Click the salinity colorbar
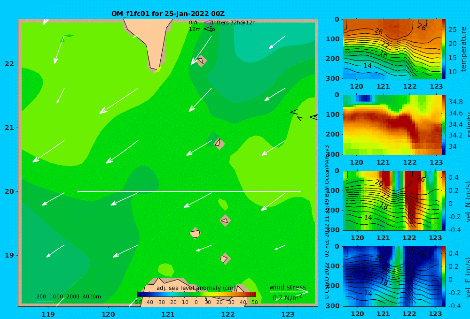 point(444,125)
